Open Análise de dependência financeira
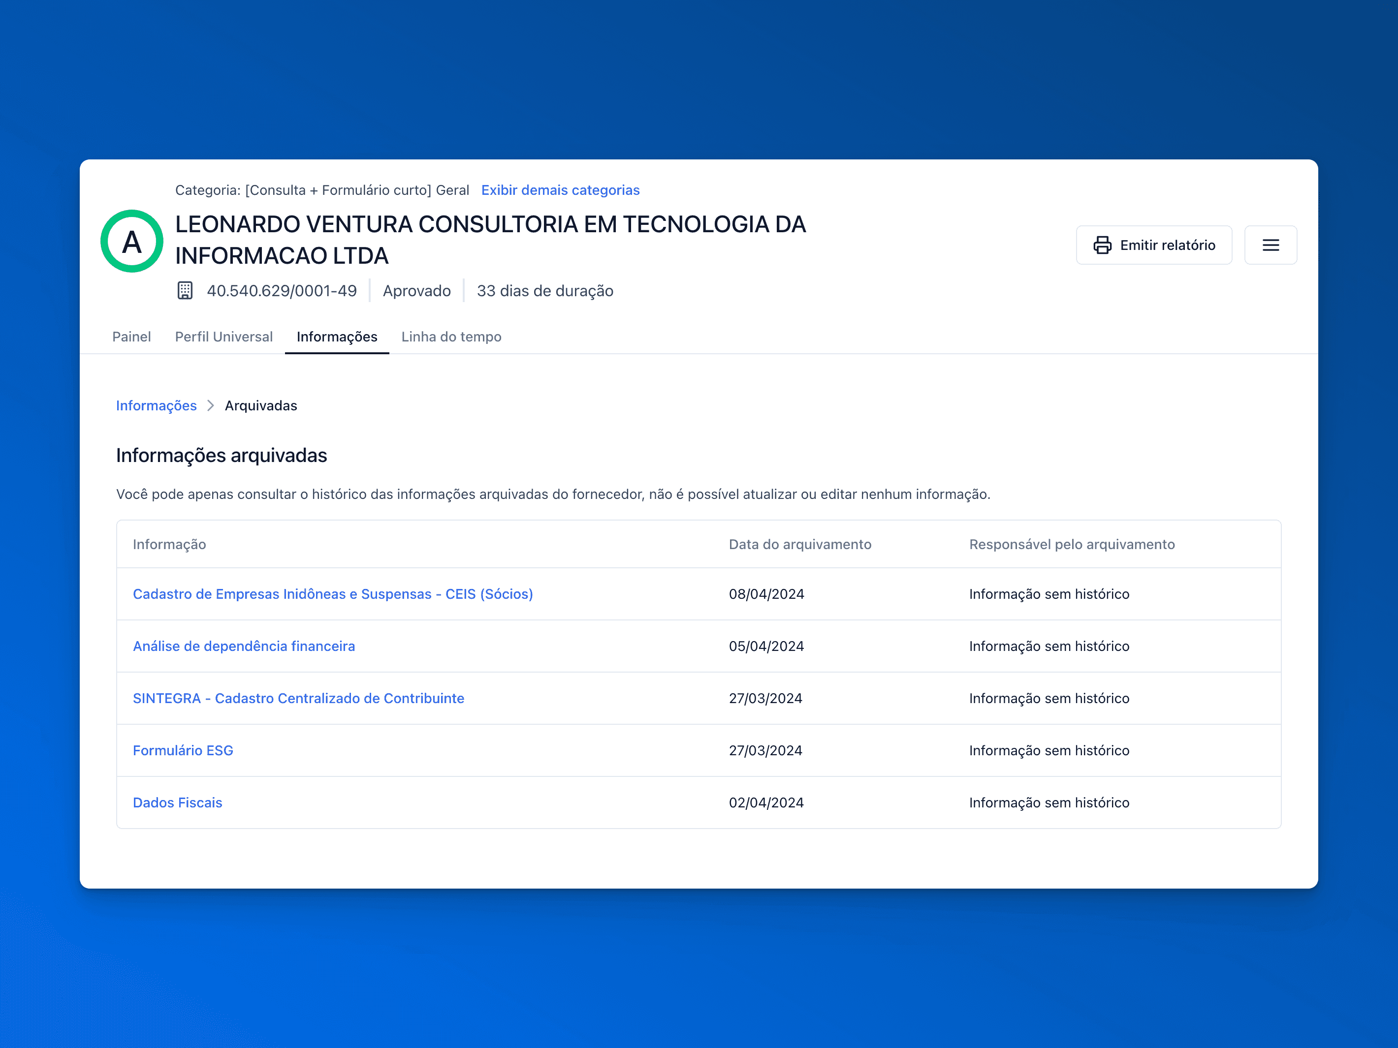This screenshot has width=1398, height=1048. point(244,646)
